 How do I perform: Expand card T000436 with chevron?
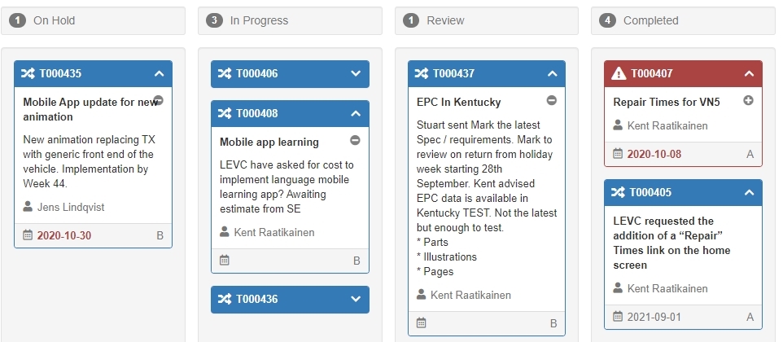(x=355, y=299)
